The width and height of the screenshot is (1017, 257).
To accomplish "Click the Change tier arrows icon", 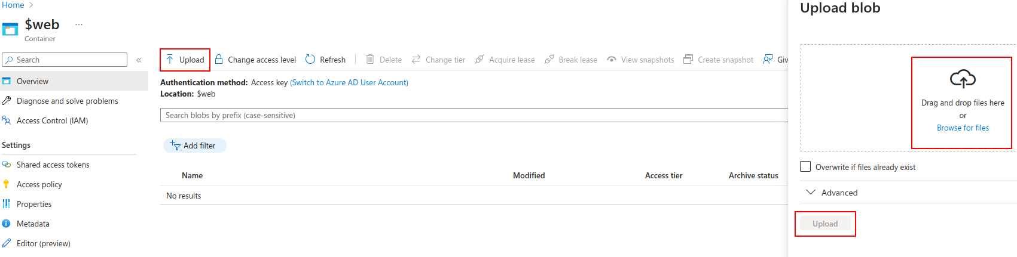I will click(416, 60).
